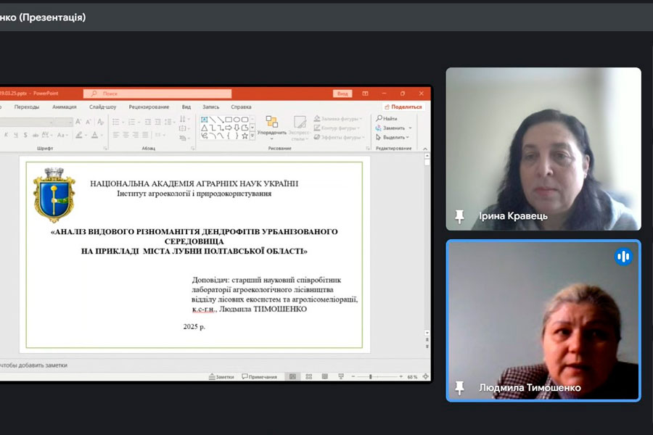The width and height of the screenshot is (653, 435).
Task: Click the zoom slider handle
Action: pos(370,377)
